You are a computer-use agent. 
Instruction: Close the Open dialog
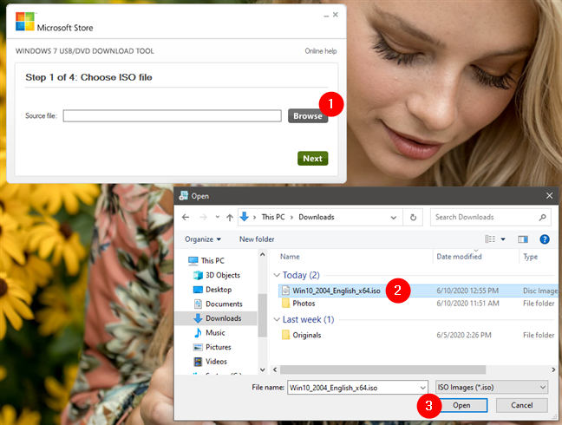[x=549, y=196]
